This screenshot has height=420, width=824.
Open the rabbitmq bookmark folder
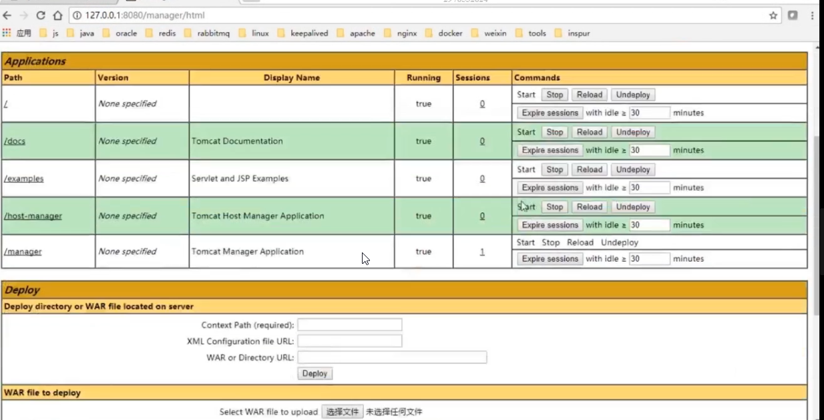tap(207, 33)
